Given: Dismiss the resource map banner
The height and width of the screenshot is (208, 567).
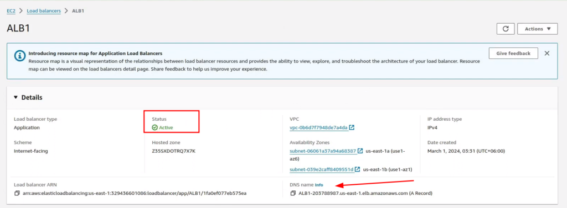Looking at the screenshot, I should [x=547, y=54].
